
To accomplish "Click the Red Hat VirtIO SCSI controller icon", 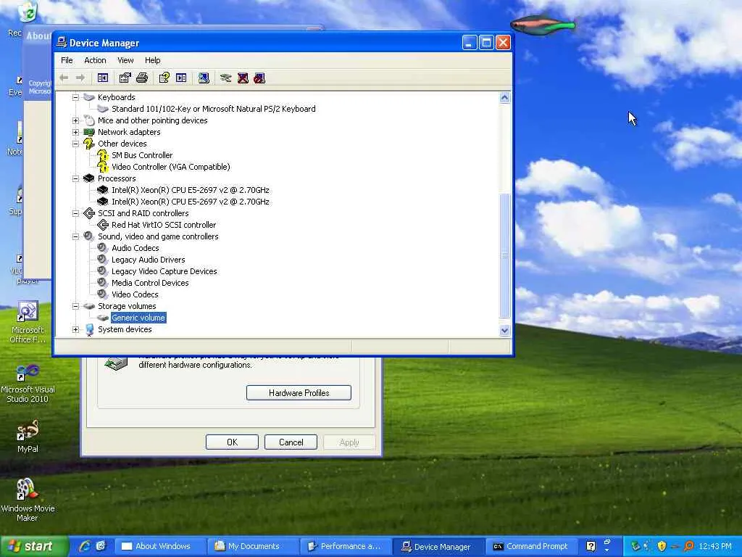I will [x=103, y=225].
